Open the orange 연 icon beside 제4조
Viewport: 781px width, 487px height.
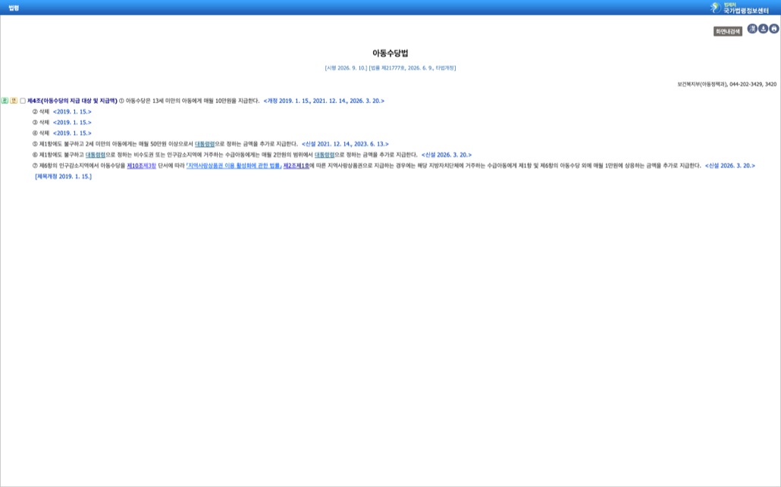(x=14, y=101)
